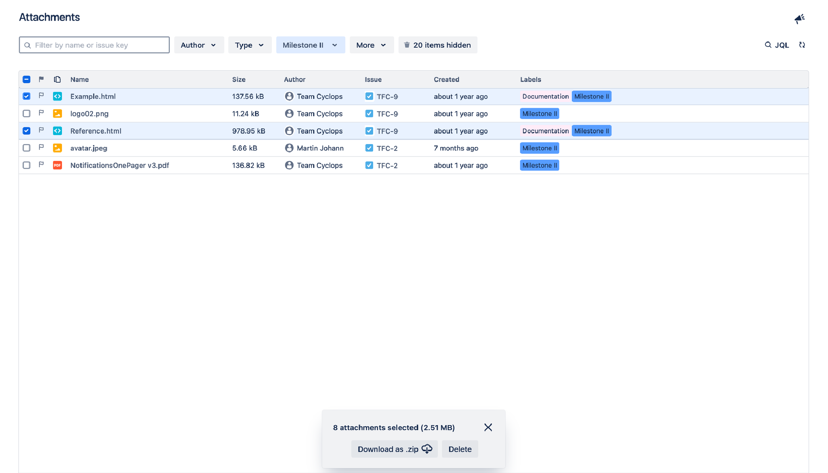Screen dimensions: 828x473
Task: Click Download as .zip button
Action: 394,449
